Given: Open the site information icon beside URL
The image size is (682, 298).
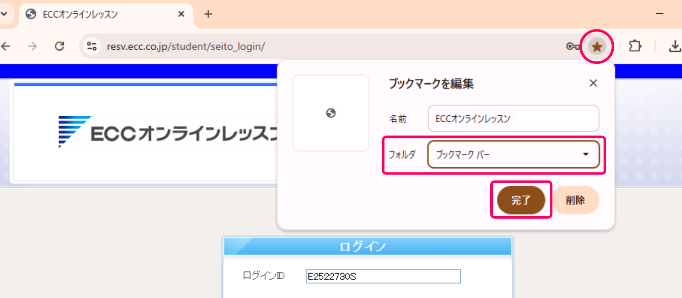Looking at the screenshot, I should (92, 46).
